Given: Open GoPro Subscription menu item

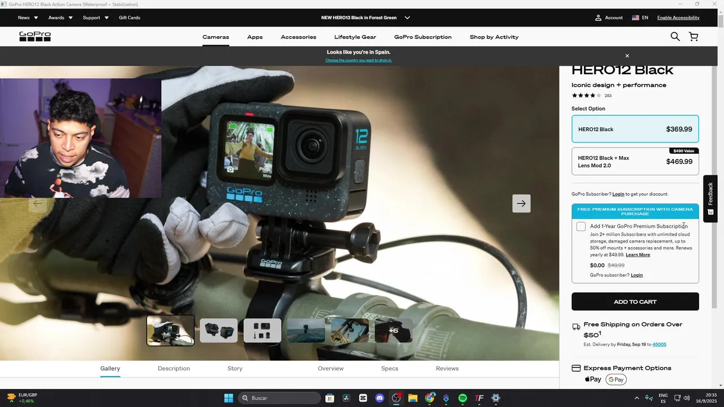Looking at the screenshot, I should click(423, 37).
